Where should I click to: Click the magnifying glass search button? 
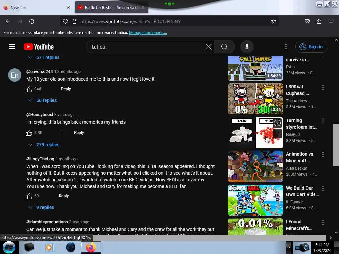[x=224, y=47]
